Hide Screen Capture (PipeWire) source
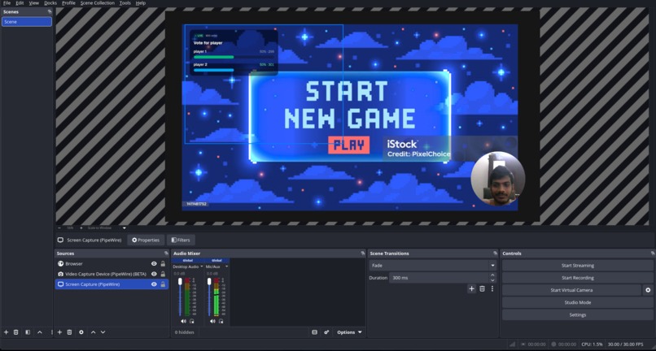656x351 pixels. (154, 284)
